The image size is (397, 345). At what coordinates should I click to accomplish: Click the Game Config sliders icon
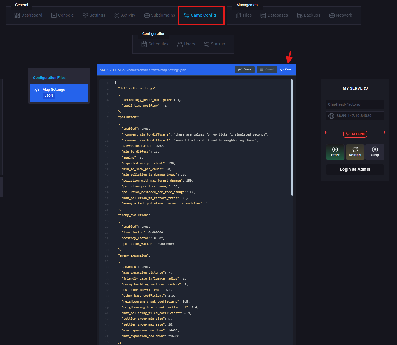point(187,15)
